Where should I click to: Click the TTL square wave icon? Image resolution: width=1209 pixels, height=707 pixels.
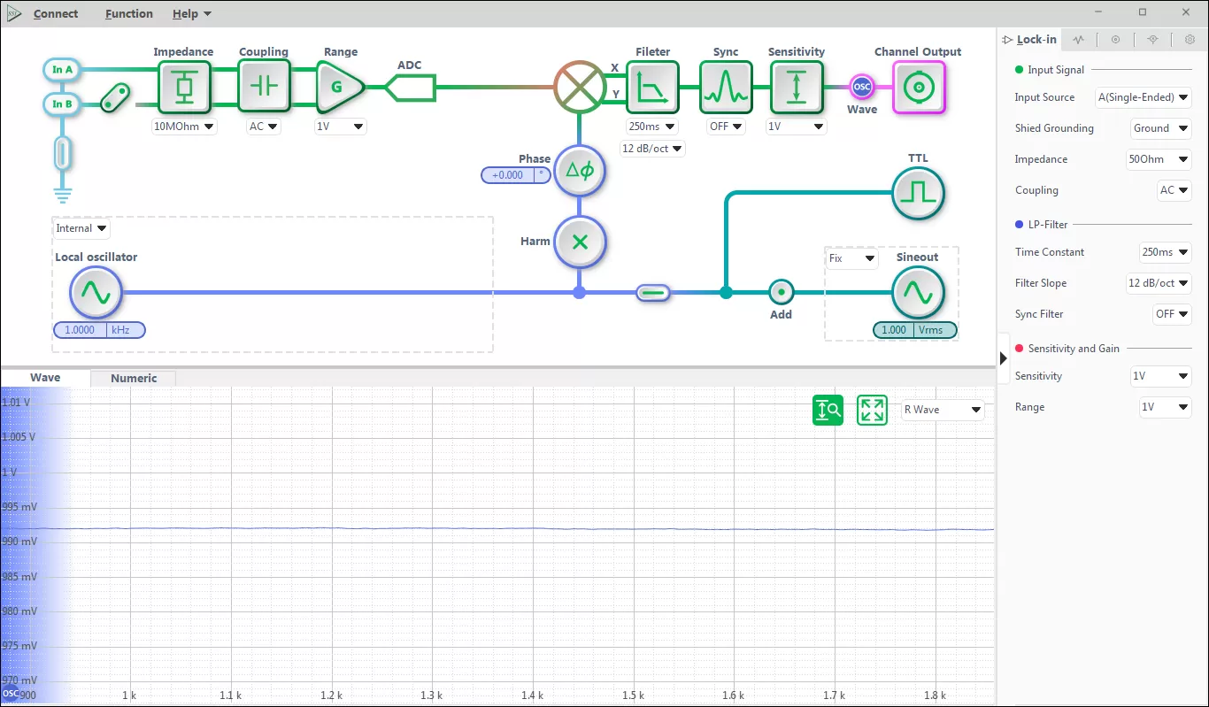pos(918,193)
